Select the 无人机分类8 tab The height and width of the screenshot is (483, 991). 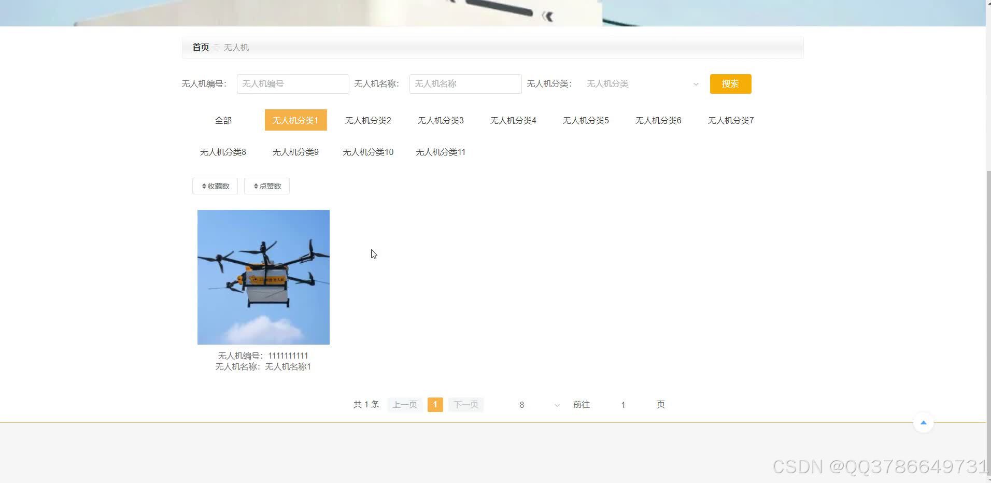tap(223, 152)
